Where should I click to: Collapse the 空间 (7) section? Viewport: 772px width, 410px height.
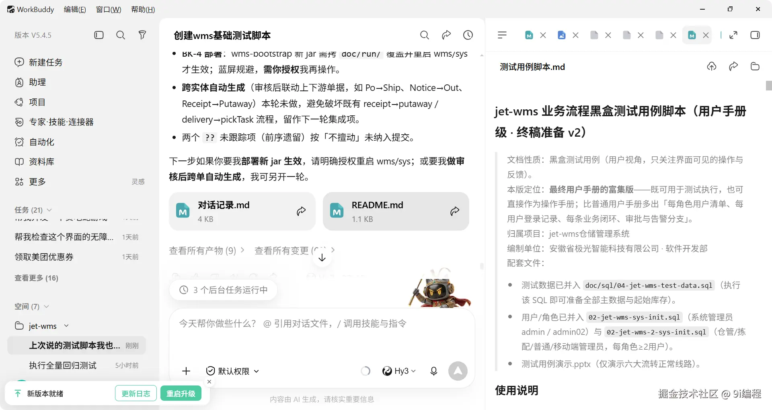46,306
